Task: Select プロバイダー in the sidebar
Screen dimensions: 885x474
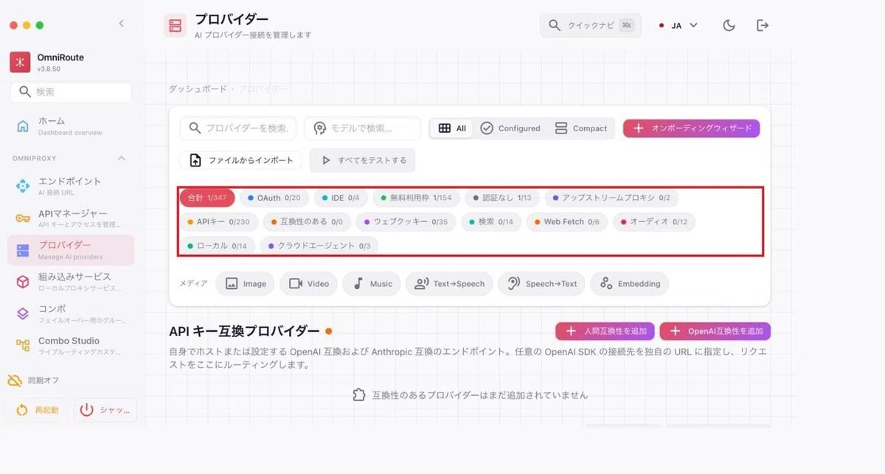Action: [71, 250]
